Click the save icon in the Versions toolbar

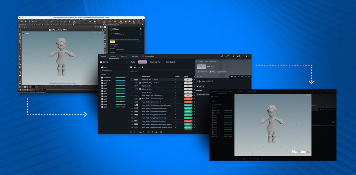click(131, 68)
